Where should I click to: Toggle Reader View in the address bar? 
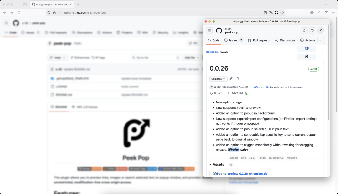click(265, 13)
